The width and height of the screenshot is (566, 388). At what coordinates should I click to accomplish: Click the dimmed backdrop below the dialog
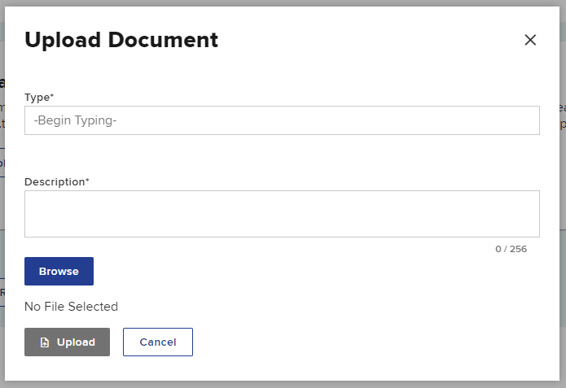coord(283,384)
